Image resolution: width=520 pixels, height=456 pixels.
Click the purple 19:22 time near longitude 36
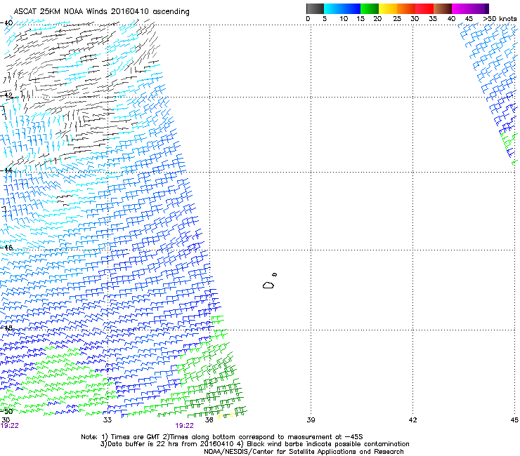point(184,426)
